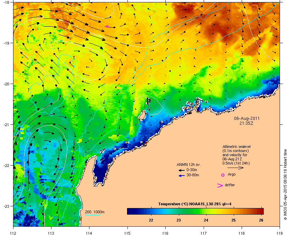The height and width of the screenshot is (235, 290).
Task: Click the colorbar tick label 24
Action: pos(206,220)
